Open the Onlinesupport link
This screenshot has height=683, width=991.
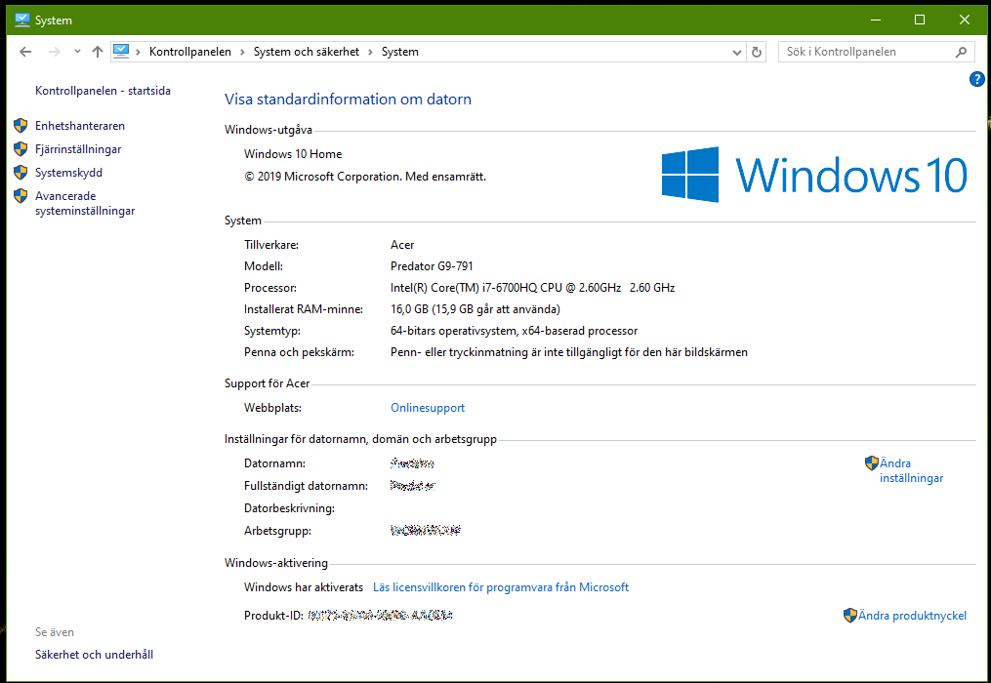[427, 407]
